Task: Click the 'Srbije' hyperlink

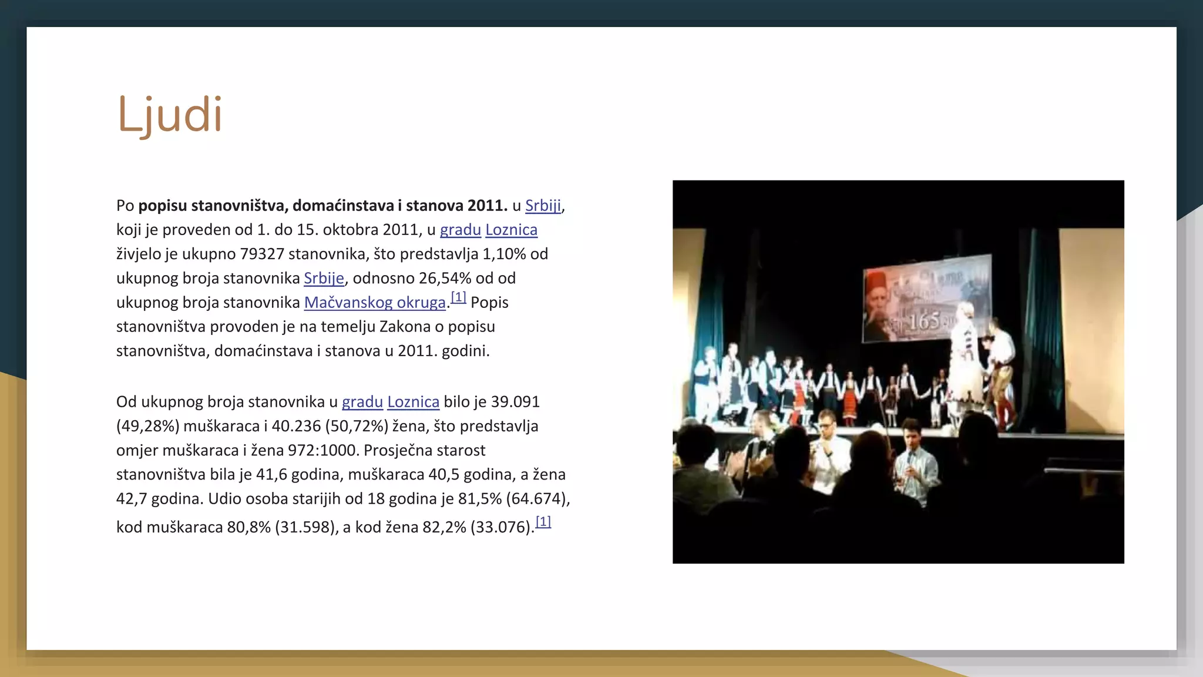Action: coord(324,278)
